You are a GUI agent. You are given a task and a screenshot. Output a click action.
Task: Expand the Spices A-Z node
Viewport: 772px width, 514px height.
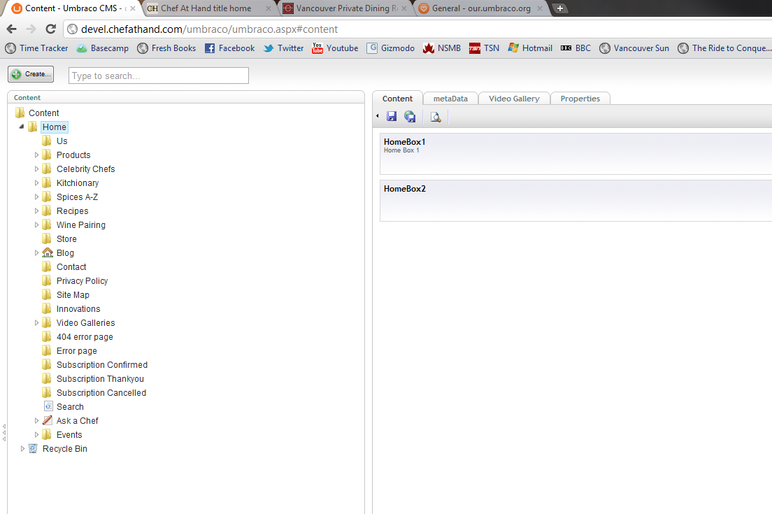click(36, 197)
